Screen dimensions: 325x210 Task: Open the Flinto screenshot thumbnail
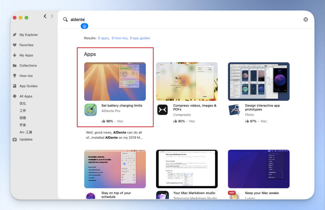point(259,82)
